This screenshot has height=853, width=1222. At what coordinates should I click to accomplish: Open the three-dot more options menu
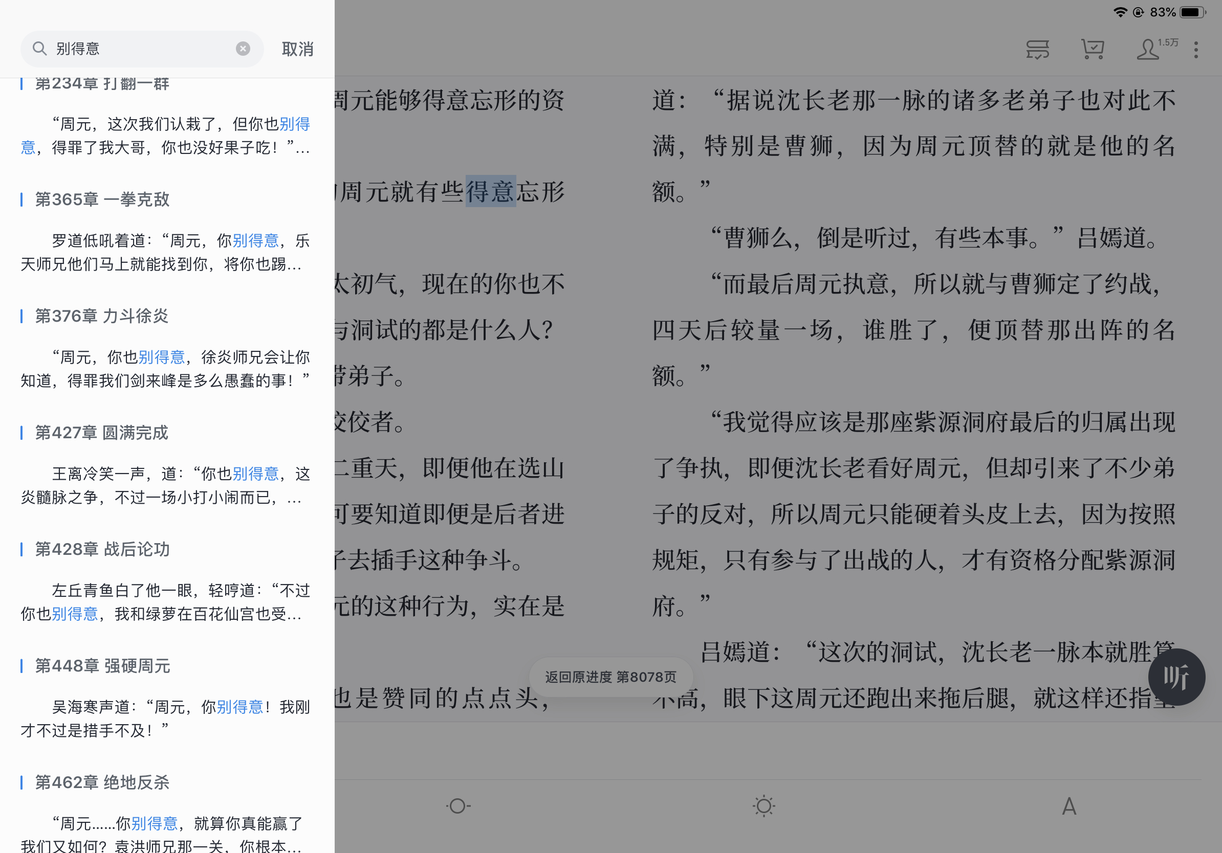pyautogui.click(x=1196, y=50)
